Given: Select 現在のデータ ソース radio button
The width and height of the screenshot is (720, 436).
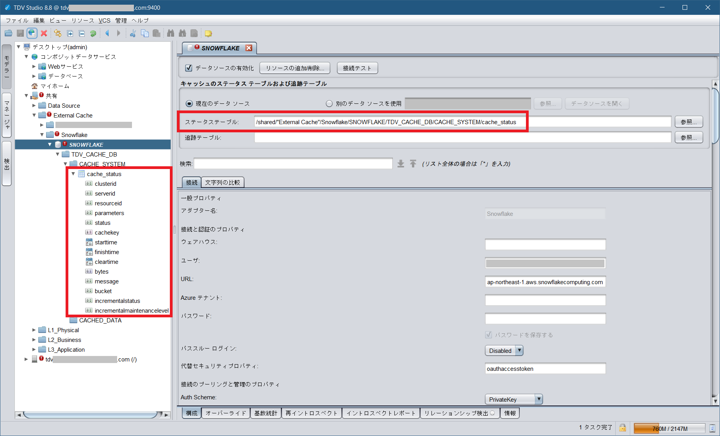Looking at the screenshot, I should [x=189, y=103].
